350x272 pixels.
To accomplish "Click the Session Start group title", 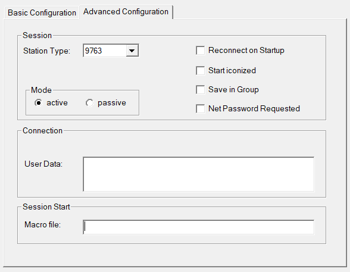I will pyautogui.click(x=46, y=207).
